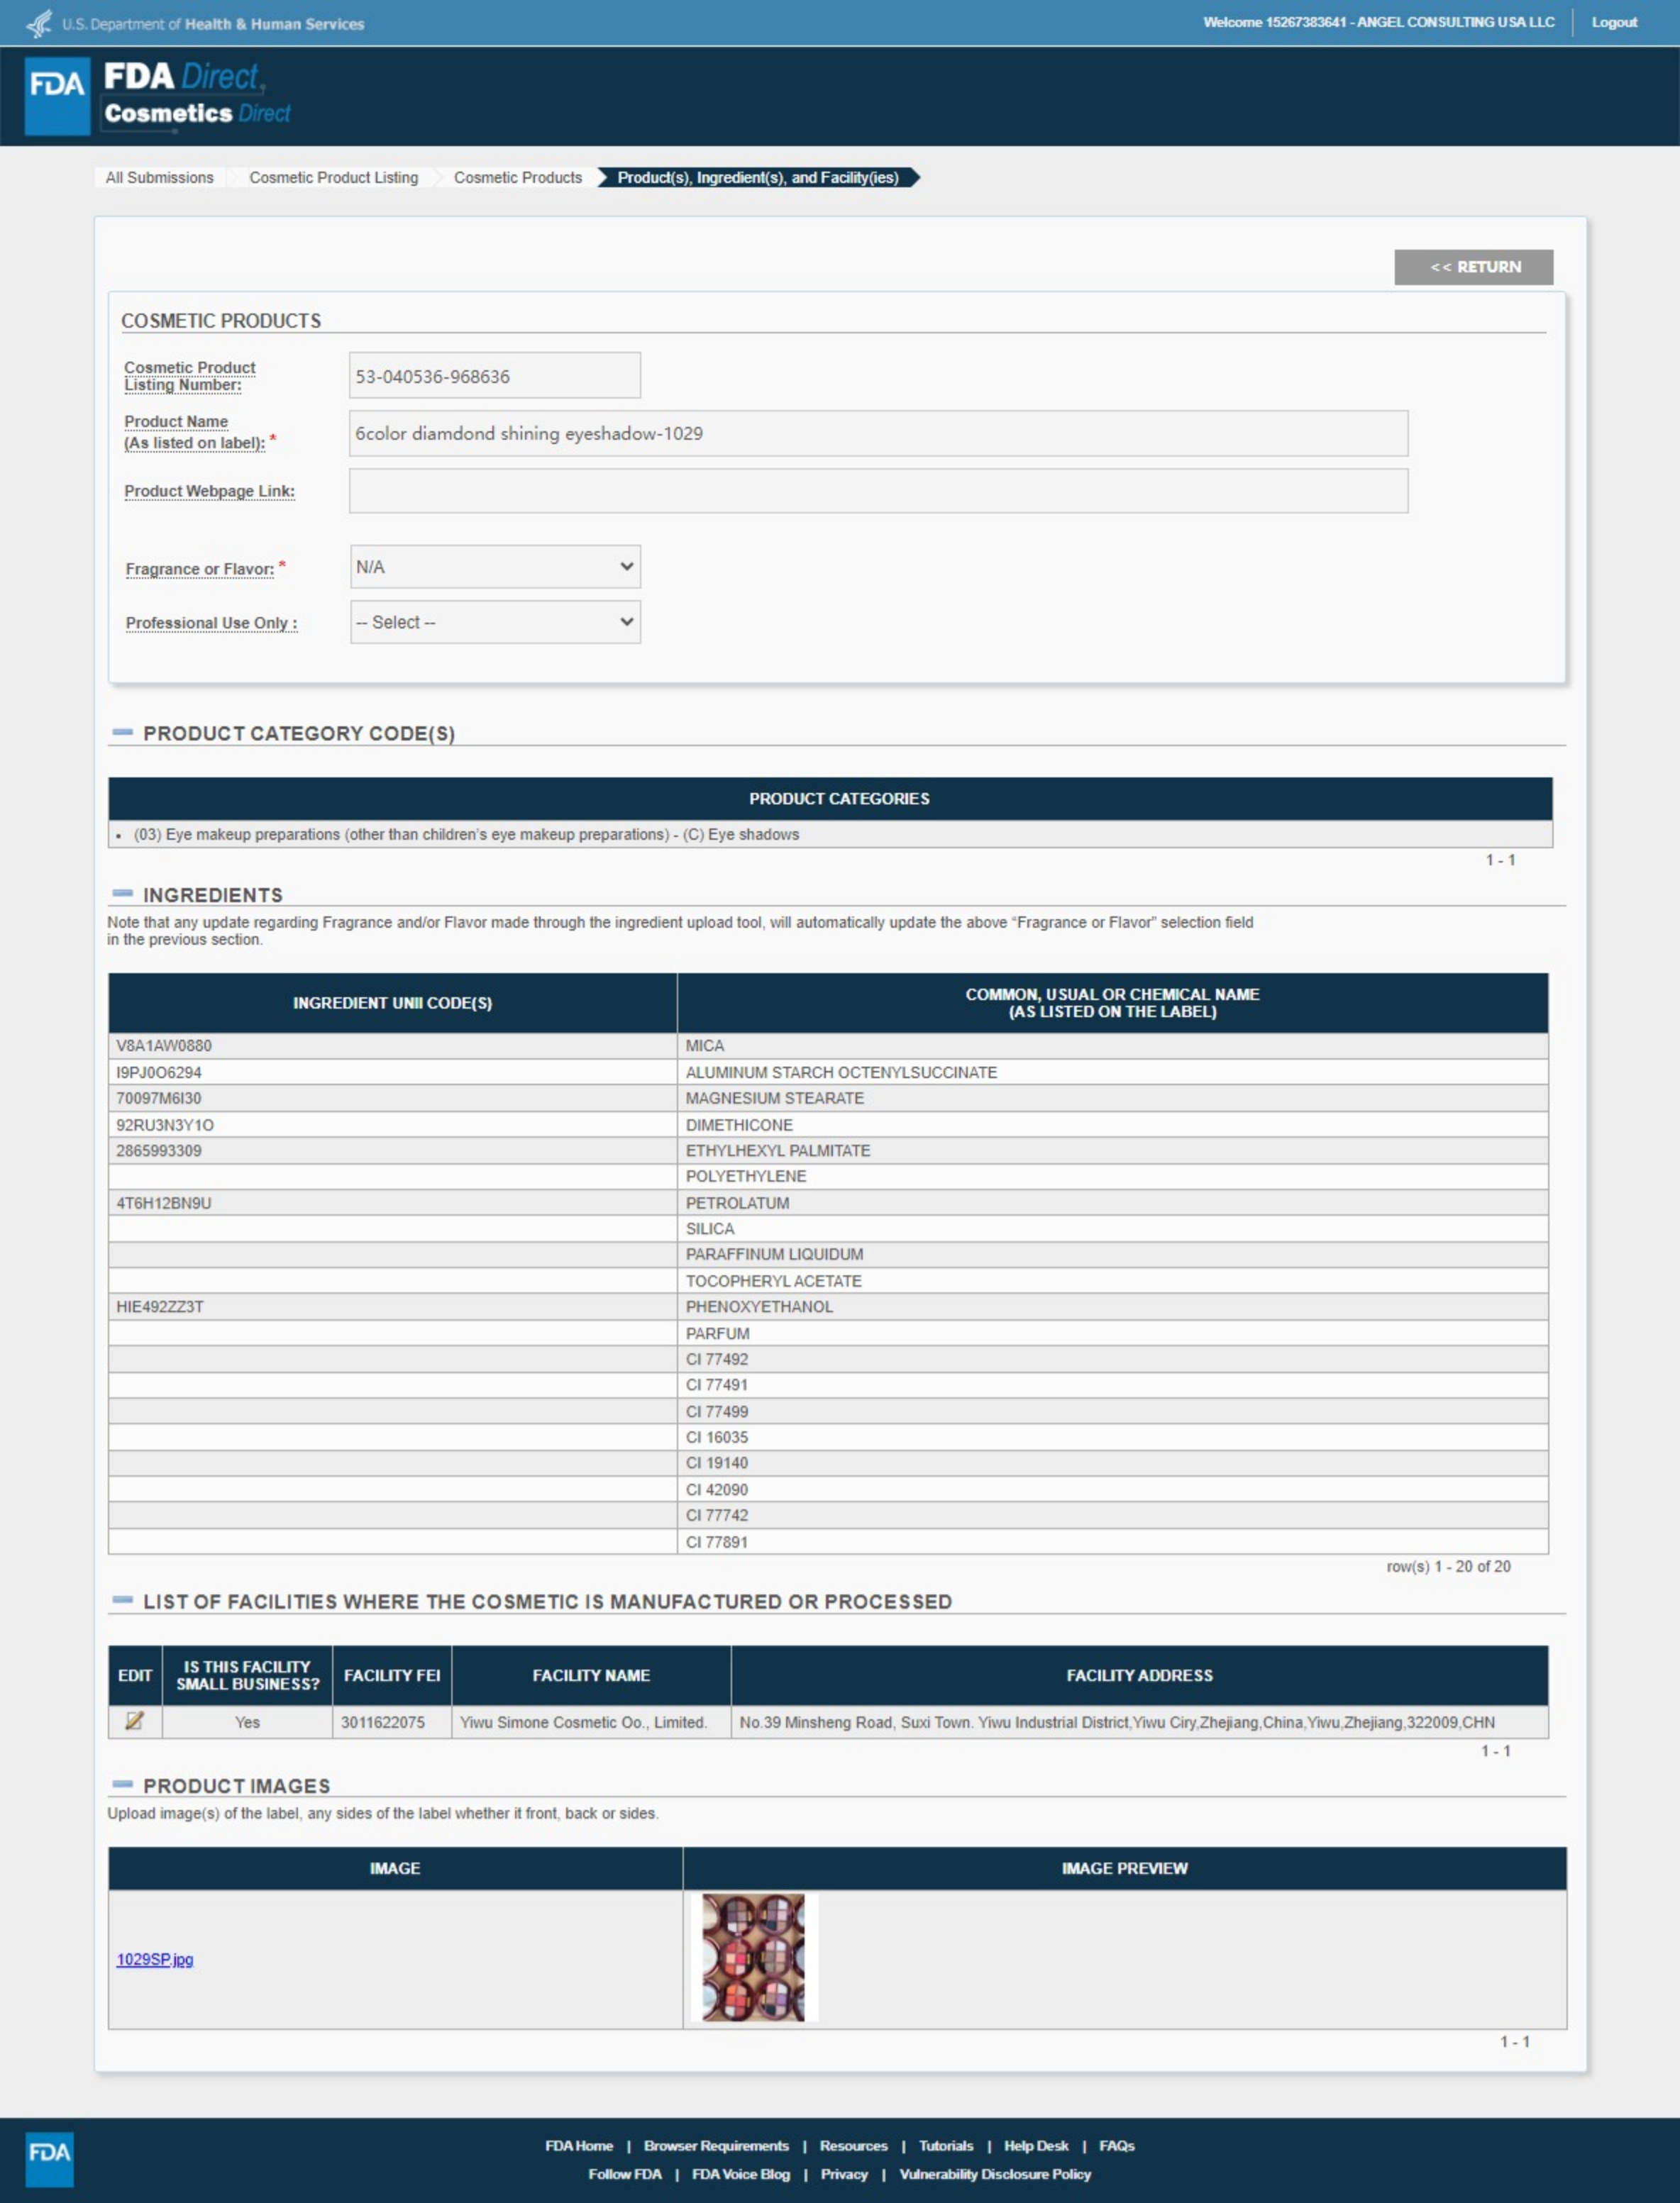Image resolution: width=1680 pixels, height=2203 pixels.
Task: Open Cosmetic Products breadcrumb step
Action: [x=517, y=177]
